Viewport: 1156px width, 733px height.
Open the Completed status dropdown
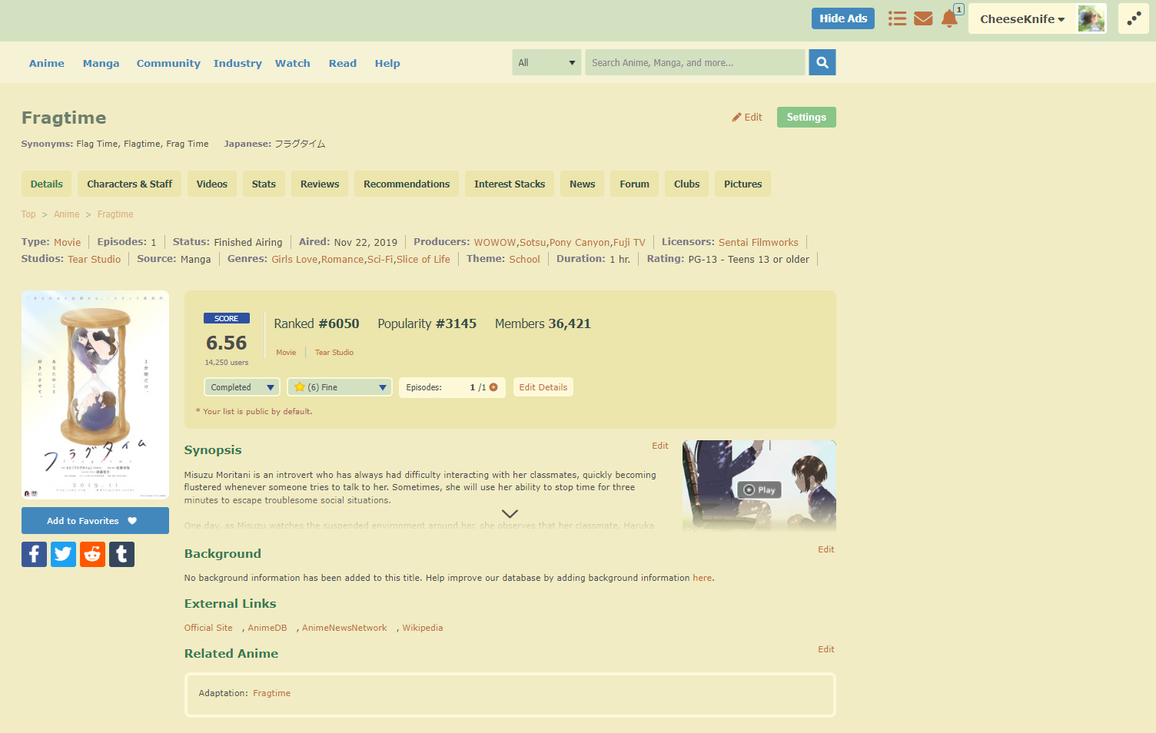click(x=242, y=387)
